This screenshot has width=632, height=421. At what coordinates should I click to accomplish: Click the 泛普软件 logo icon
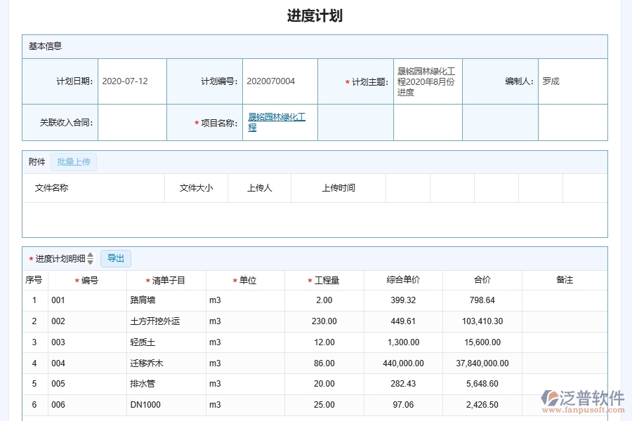click(550, 397)
